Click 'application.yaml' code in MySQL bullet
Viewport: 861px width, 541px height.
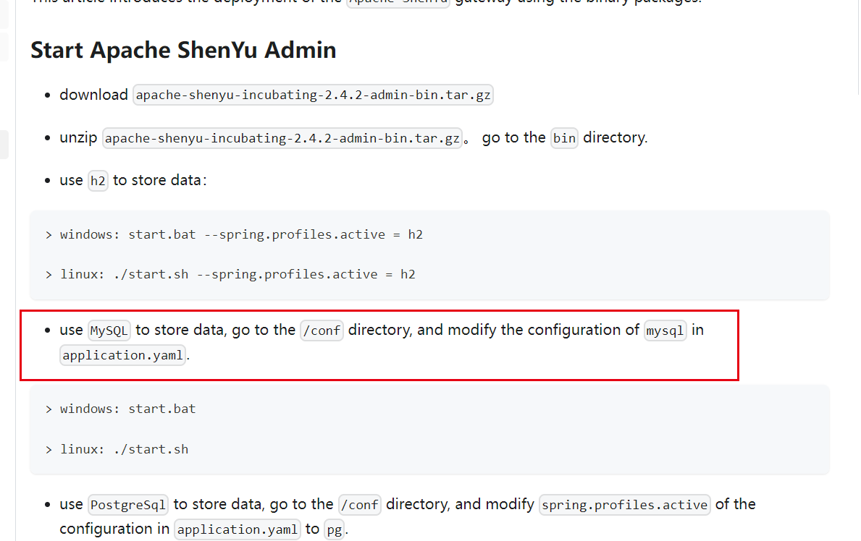[122, 356]
